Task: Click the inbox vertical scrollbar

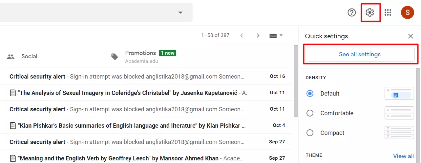Action: [296, 81]
